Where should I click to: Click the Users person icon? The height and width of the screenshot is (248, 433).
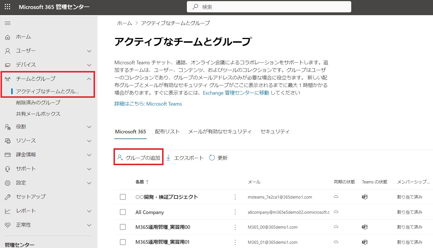pos(8,51)
